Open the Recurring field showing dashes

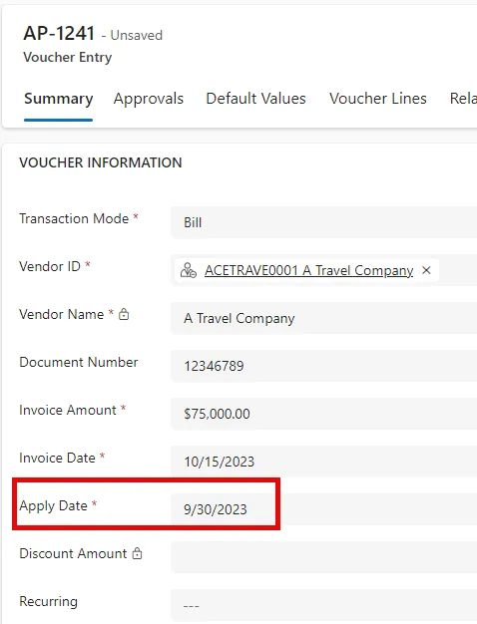[323, 605]
